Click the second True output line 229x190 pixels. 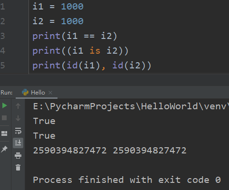pyautogui.click(x=44, y=136)
